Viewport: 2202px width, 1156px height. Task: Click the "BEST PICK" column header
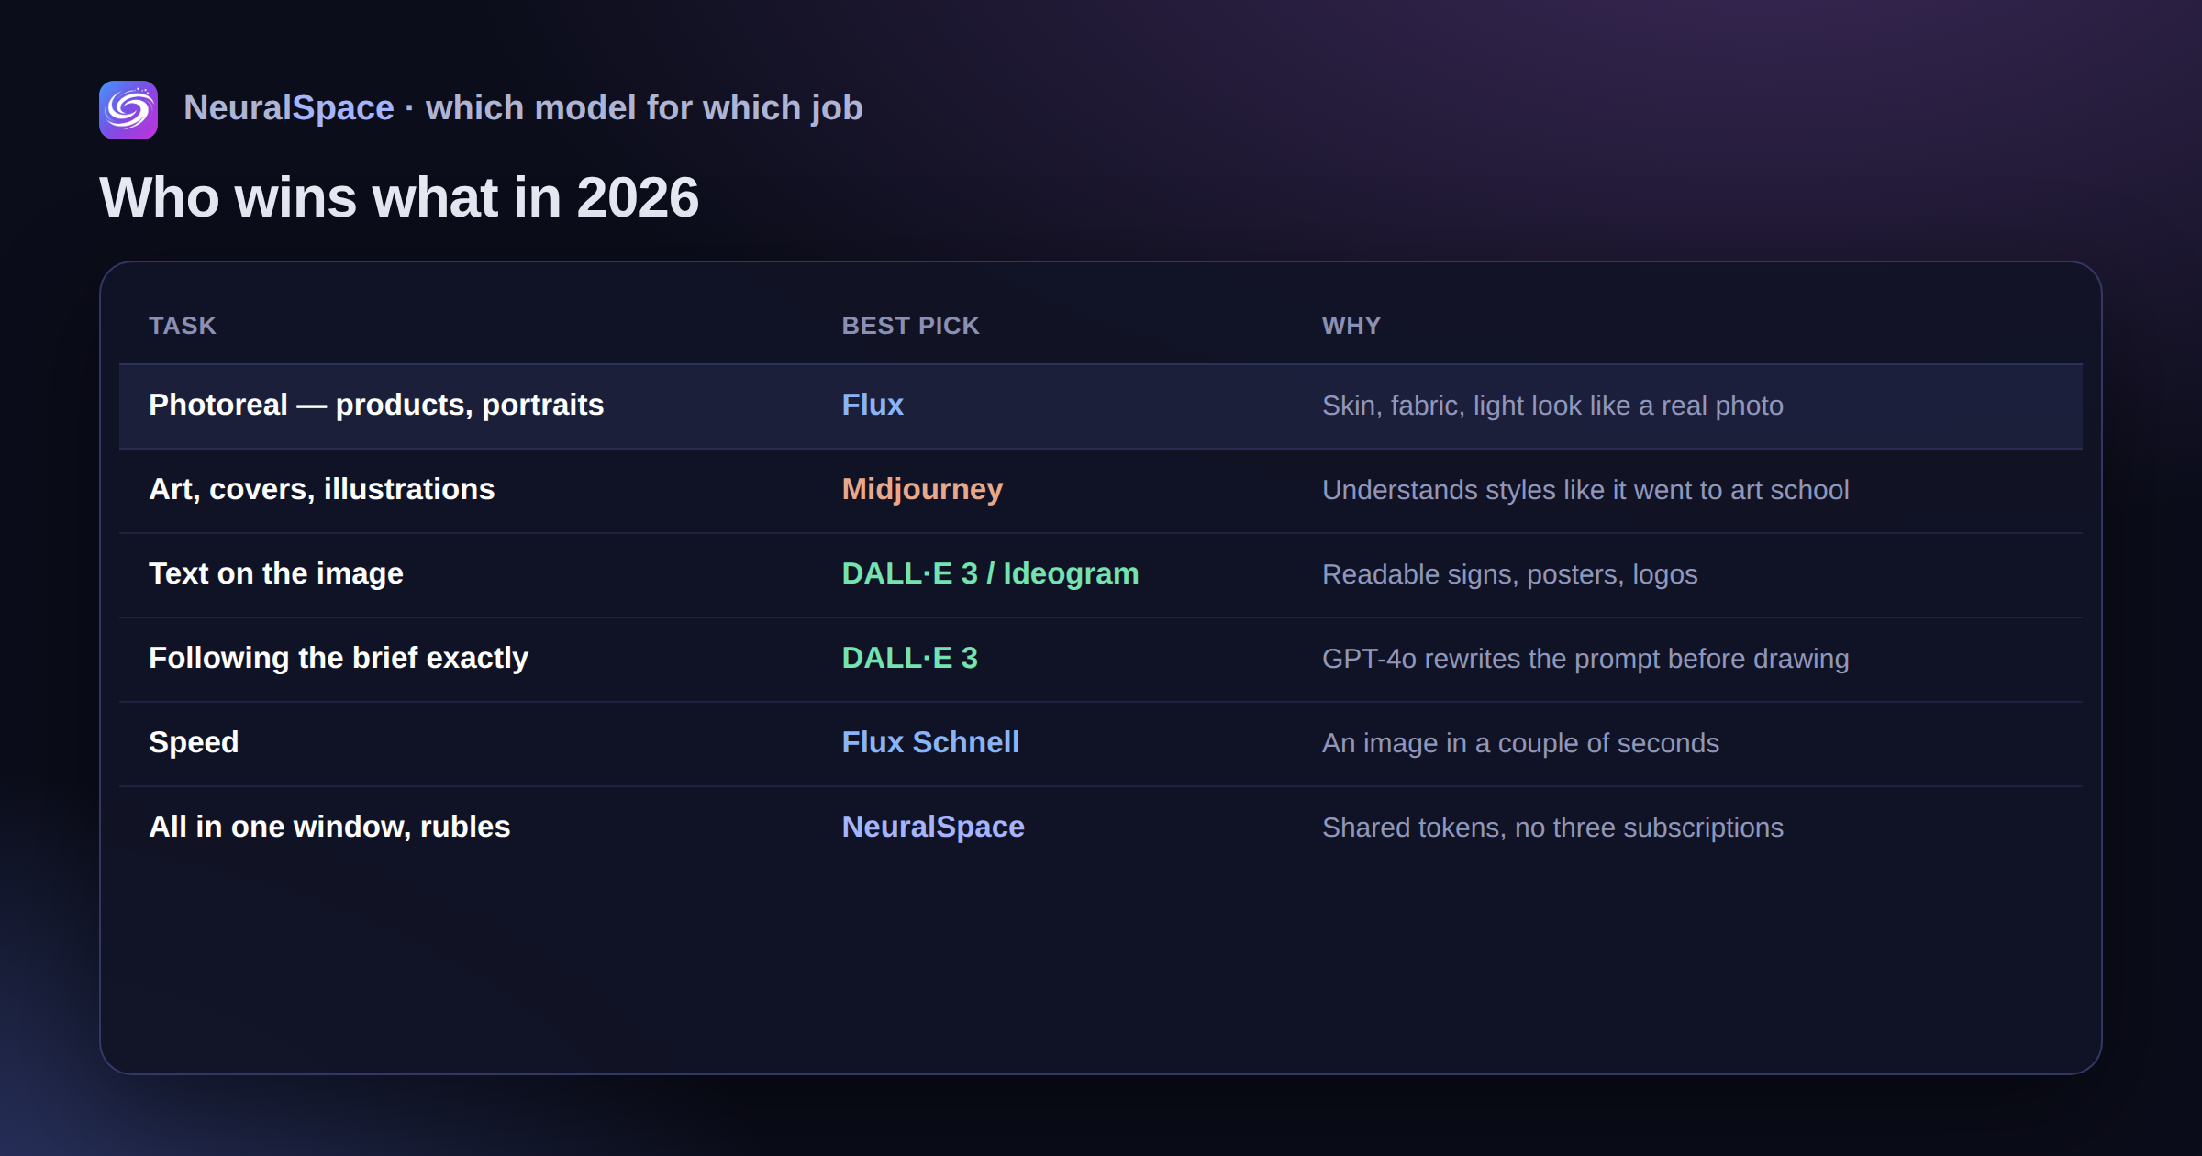coord(911,326)
